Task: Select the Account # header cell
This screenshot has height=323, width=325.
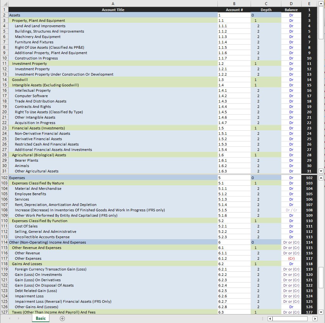Action: [234, 9]
